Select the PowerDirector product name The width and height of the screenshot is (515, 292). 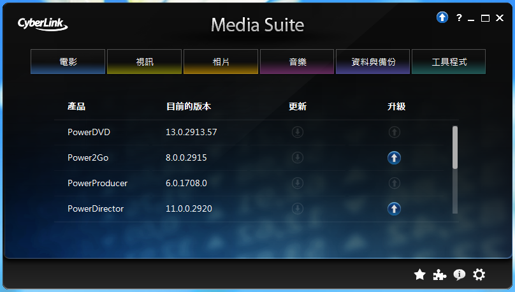pyautogui.click(x=96, y=208)
